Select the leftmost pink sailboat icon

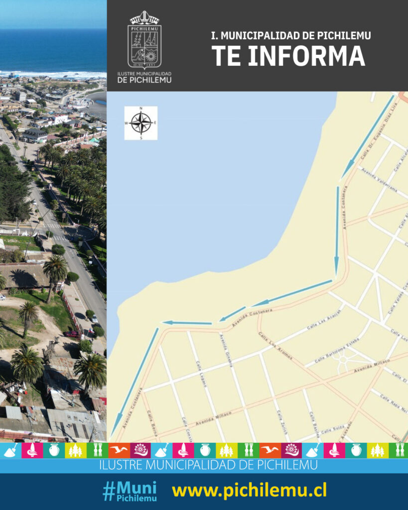(x=32, y=450)
